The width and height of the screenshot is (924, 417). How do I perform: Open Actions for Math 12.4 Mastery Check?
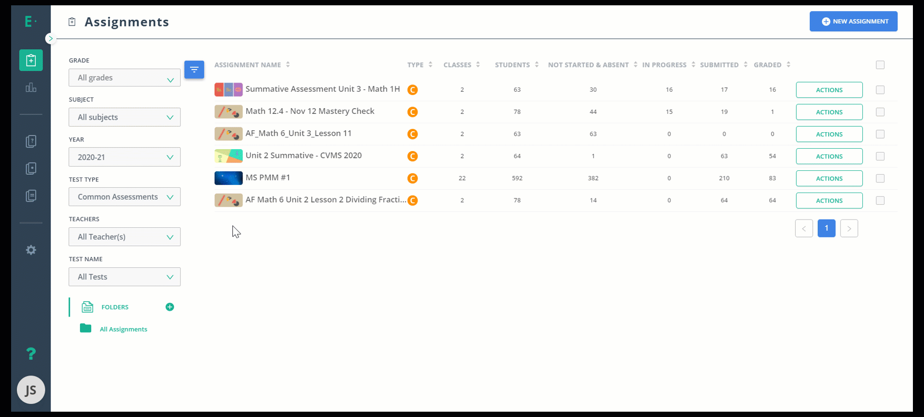829,112
